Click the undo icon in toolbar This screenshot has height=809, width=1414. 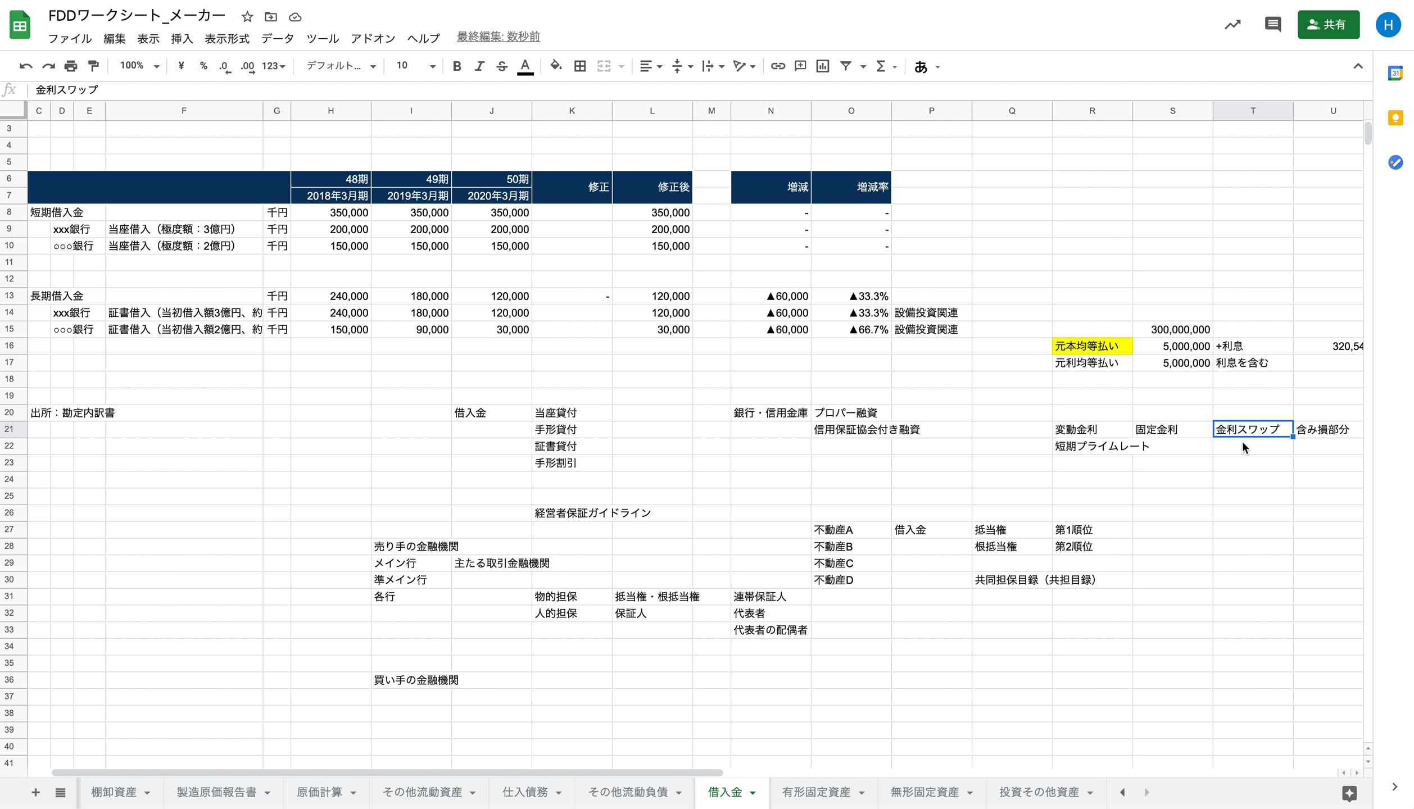pyautogui.click(x=25, y=66)
